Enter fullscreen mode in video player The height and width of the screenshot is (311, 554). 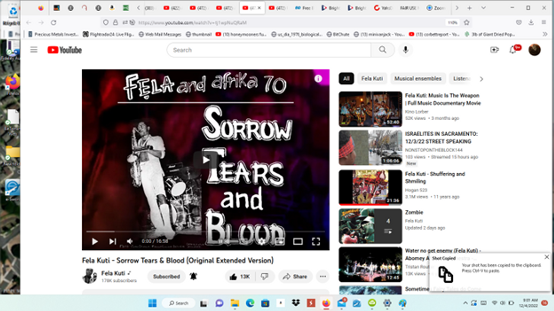coord(316,241)
